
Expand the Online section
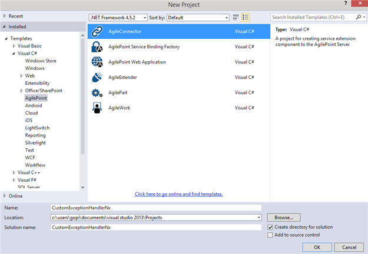5,196
